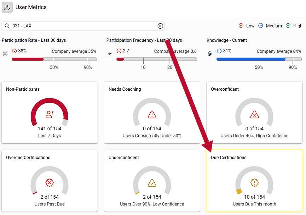Open the Due Certifications card title
The height and width of the screenshot is (215, 306).
click(229, 158)
